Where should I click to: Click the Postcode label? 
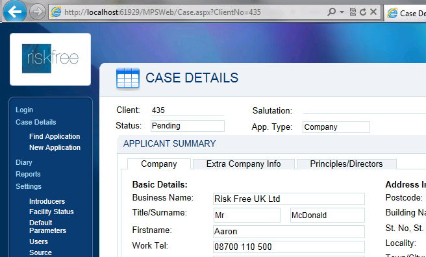tap(404, 197)
